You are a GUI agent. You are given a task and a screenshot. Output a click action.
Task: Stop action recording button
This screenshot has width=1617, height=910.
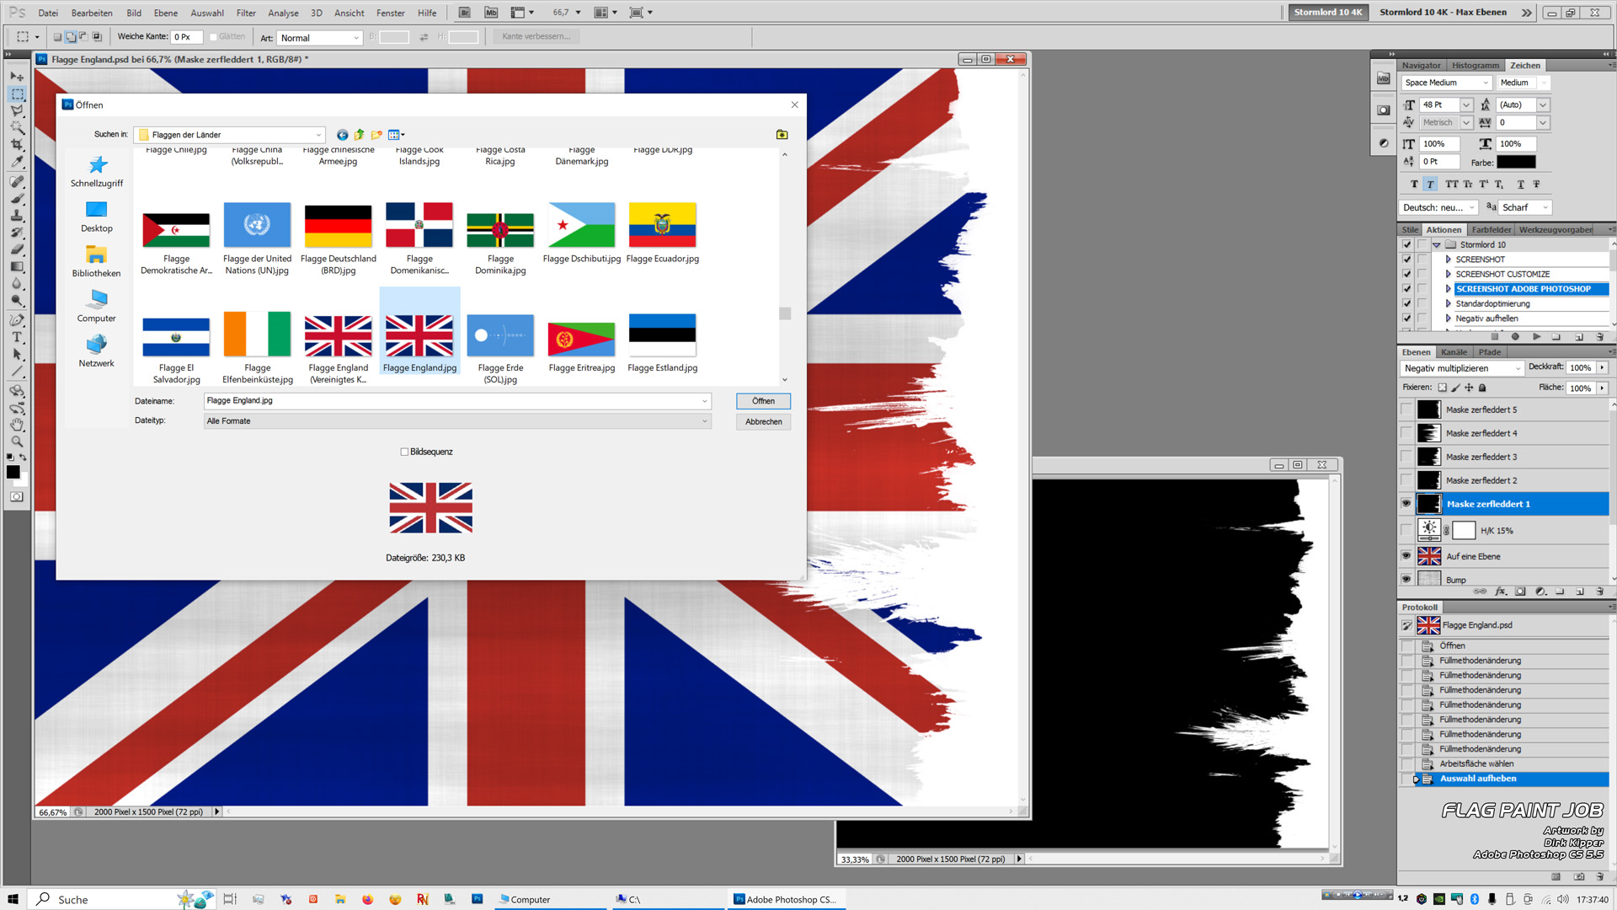[x=1495, y=336]
